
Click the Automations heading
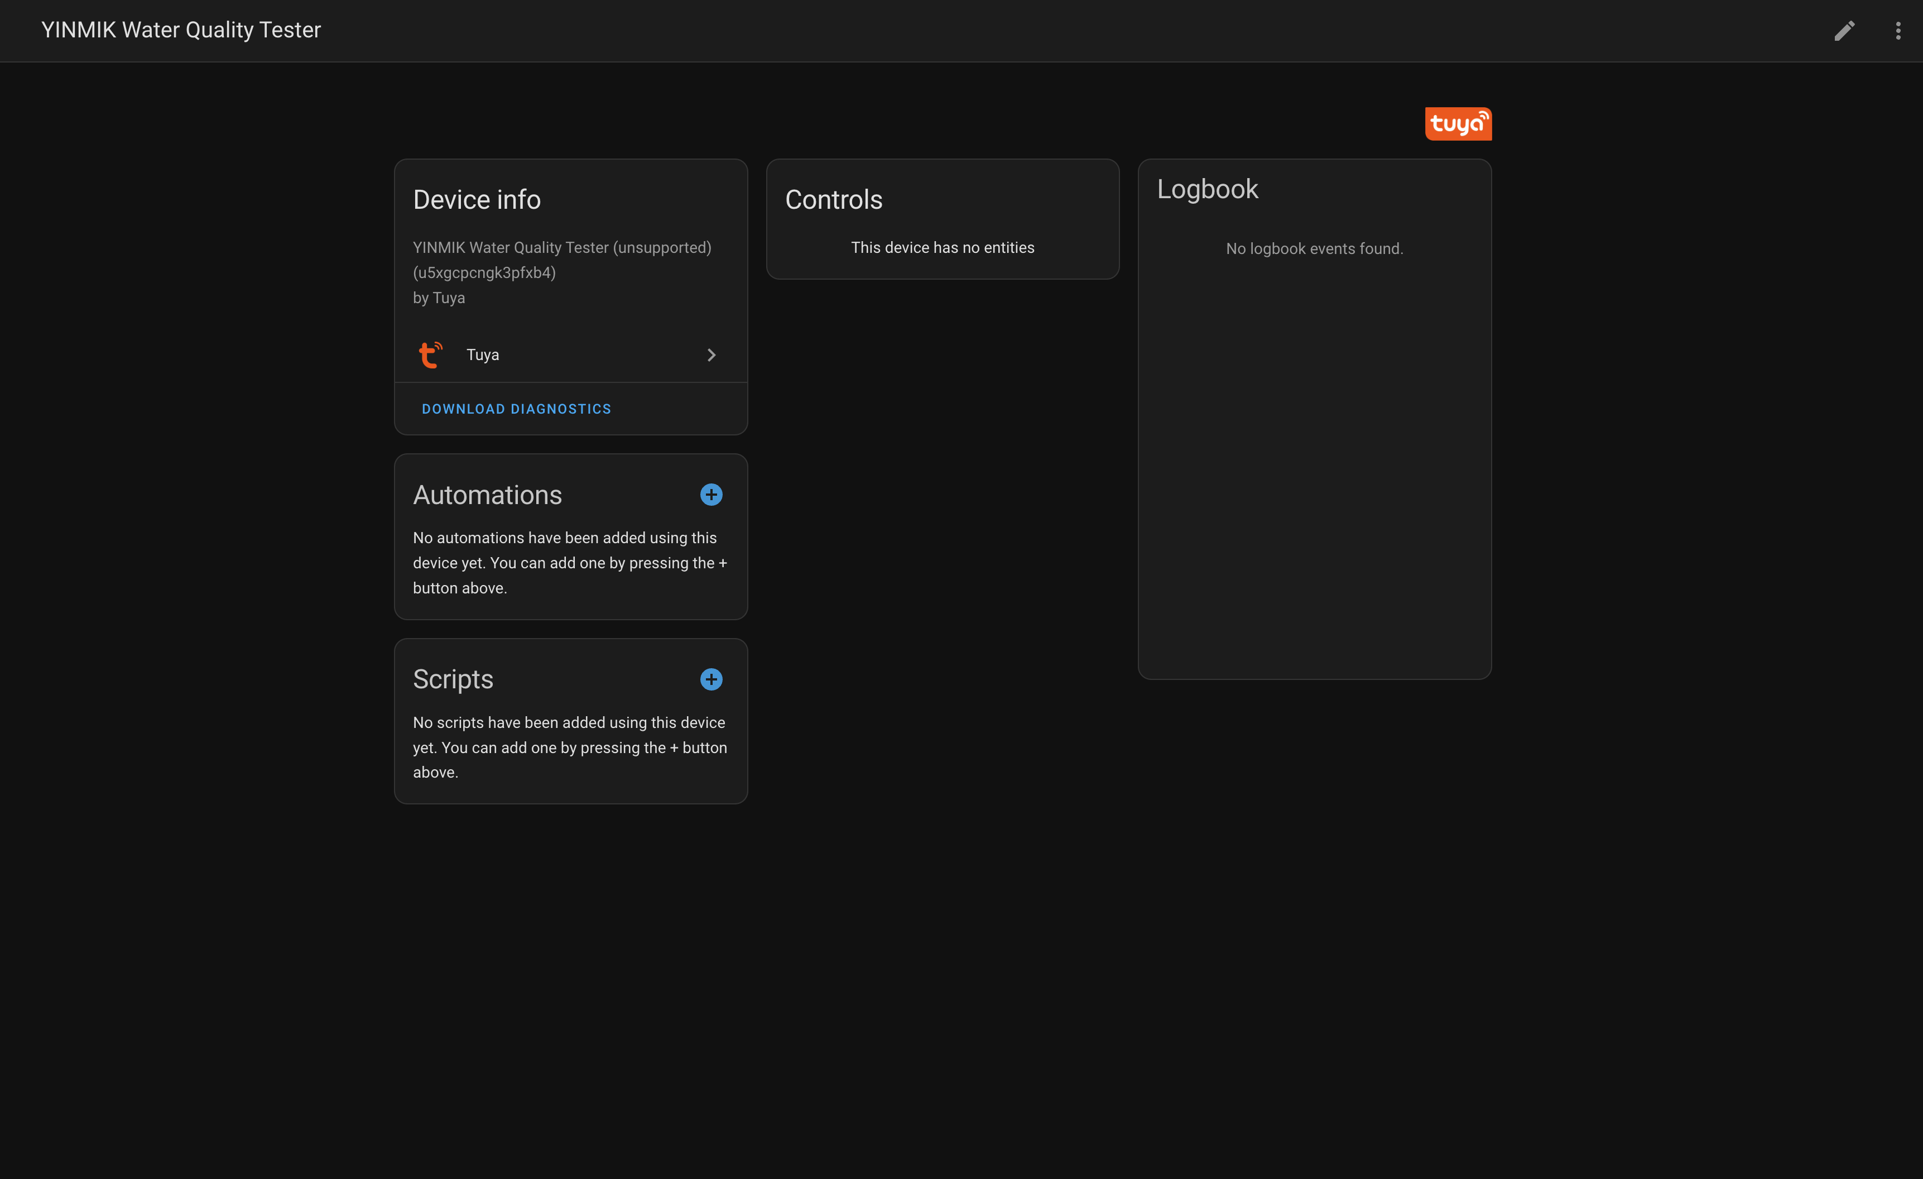click(487, 495)
